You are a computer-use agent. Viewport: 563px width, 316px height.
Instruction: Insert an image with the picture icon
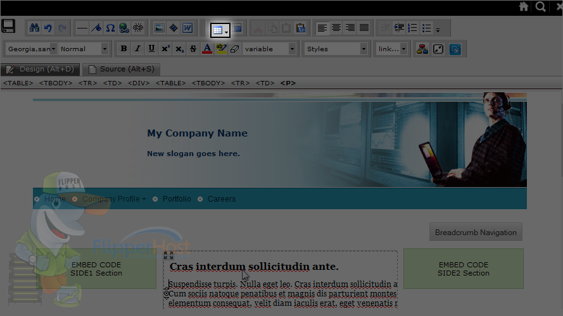coord(160,28)
